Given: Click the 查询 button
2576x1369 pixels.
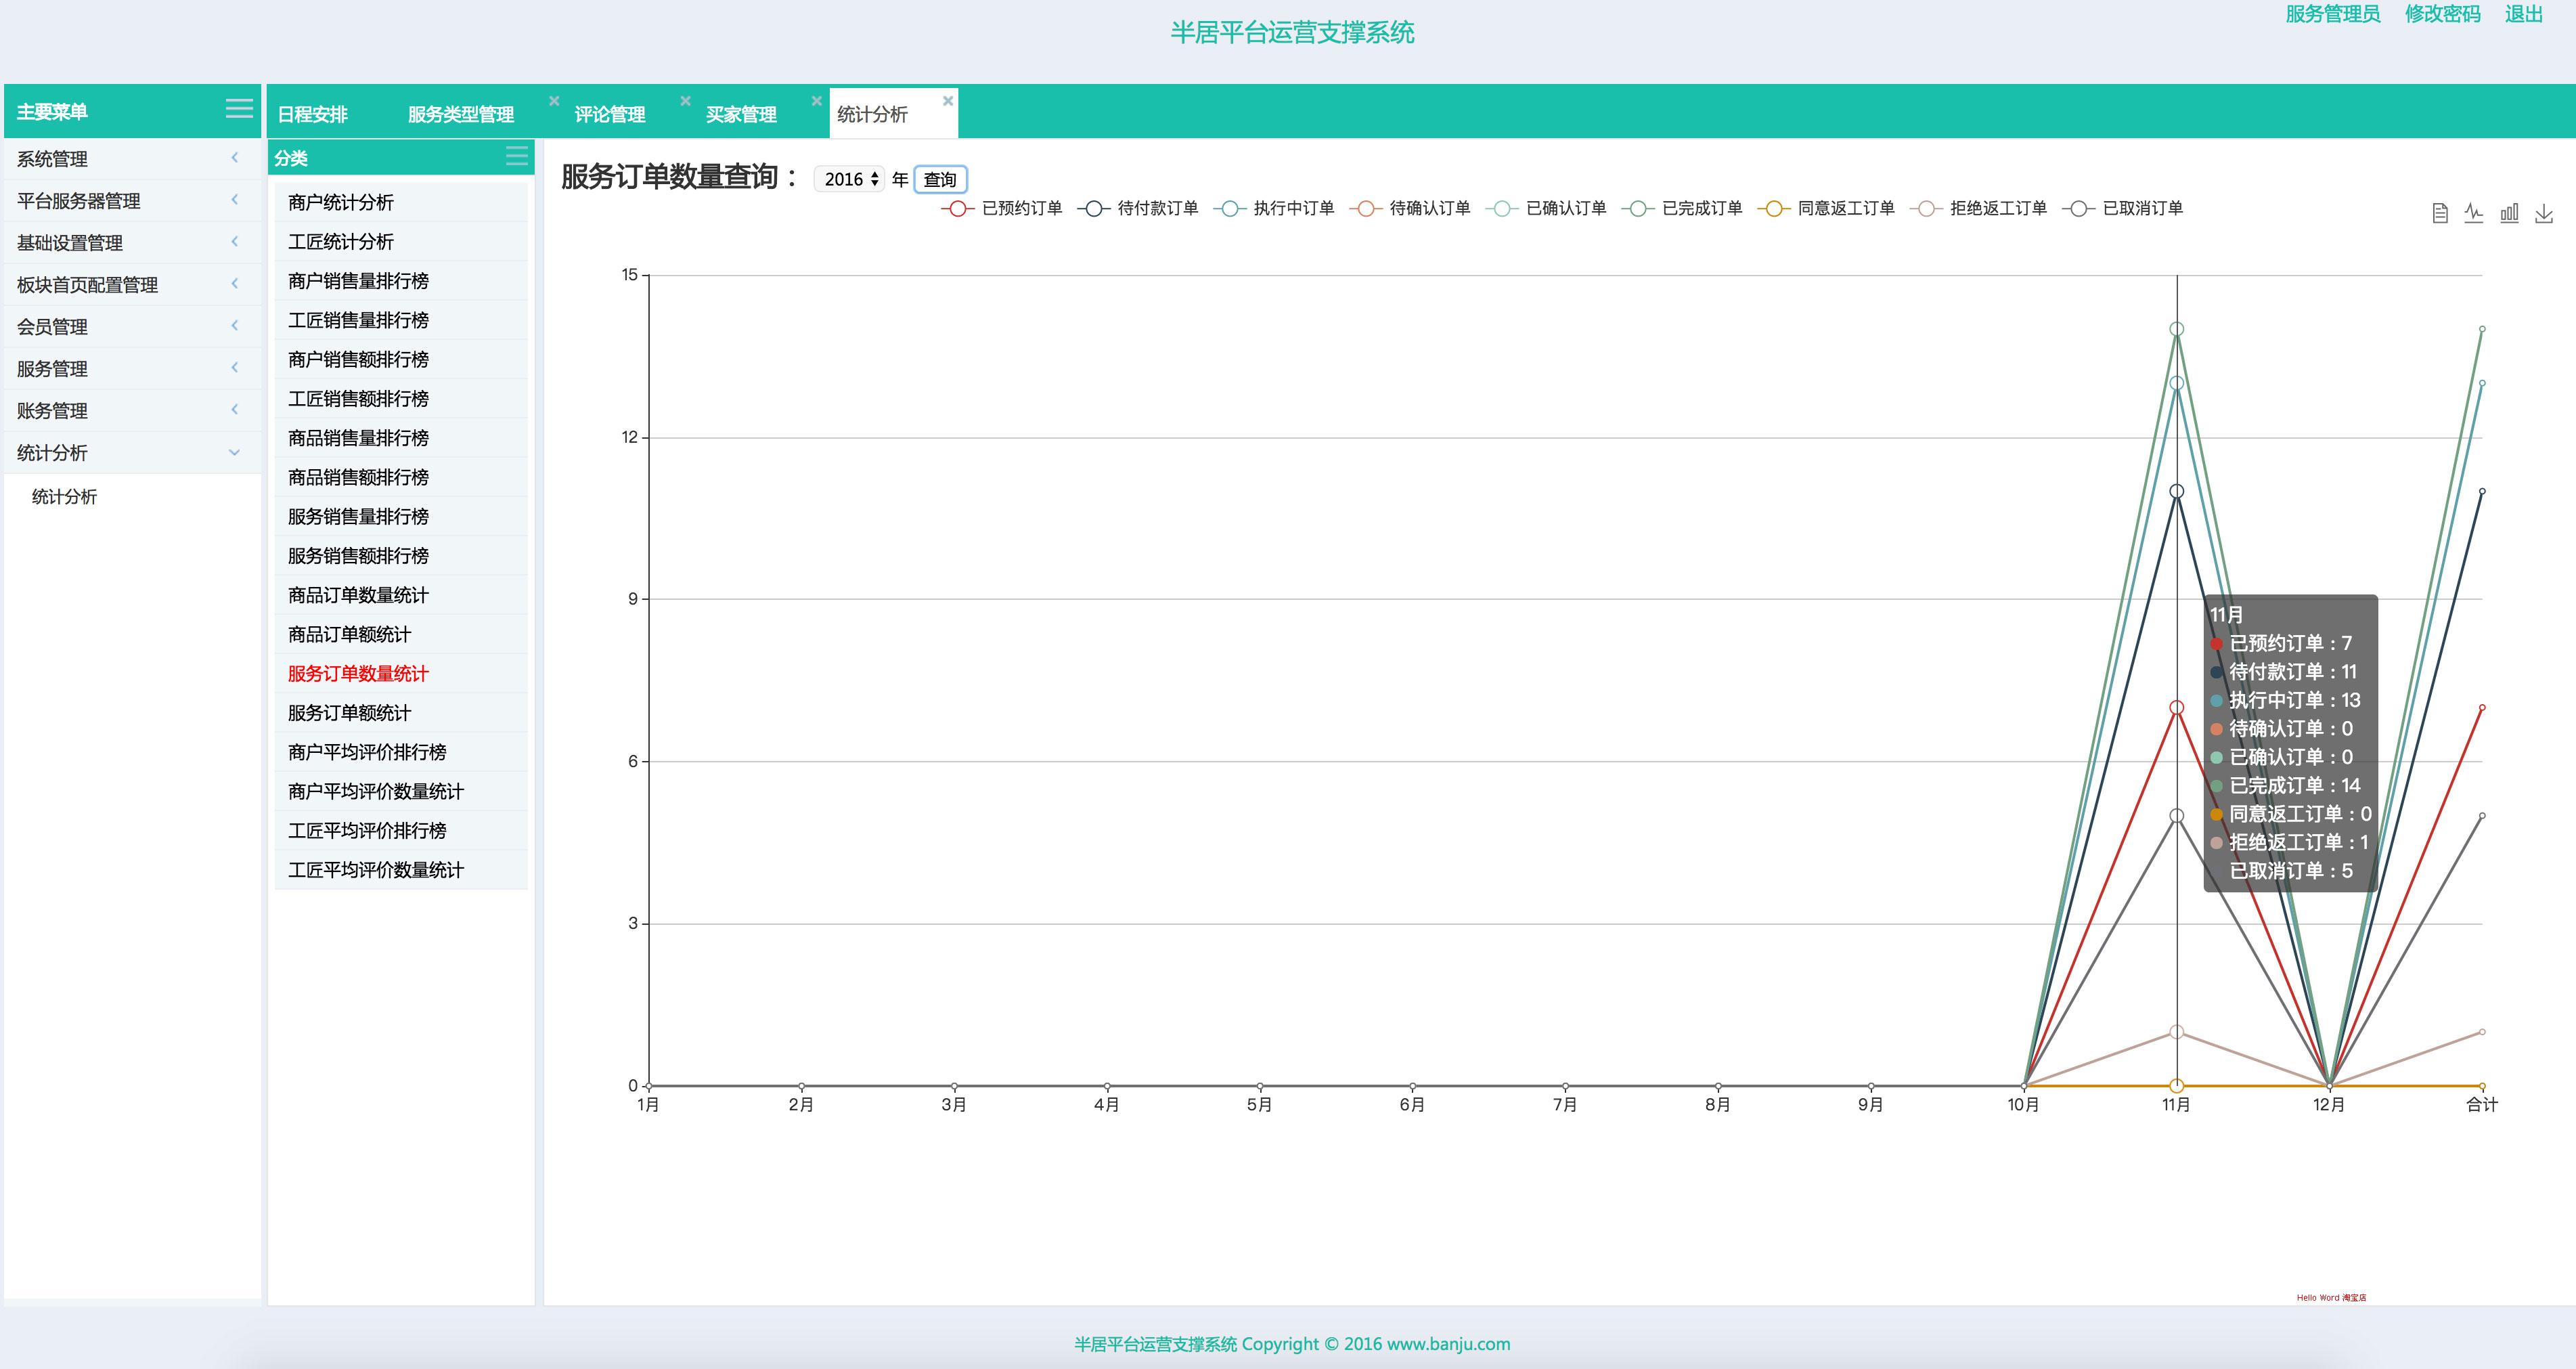Looking at the screenshot, I should (x=939, y=179).
